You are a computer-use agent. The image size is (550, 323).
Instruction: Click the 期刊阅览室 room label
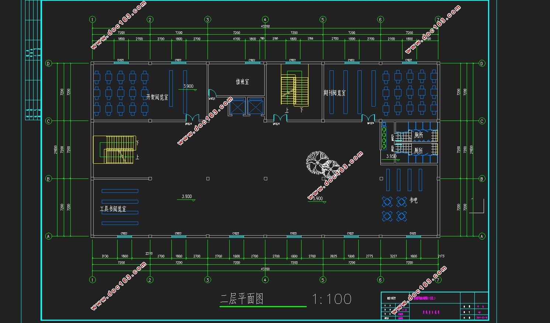[x=335, y=93]
